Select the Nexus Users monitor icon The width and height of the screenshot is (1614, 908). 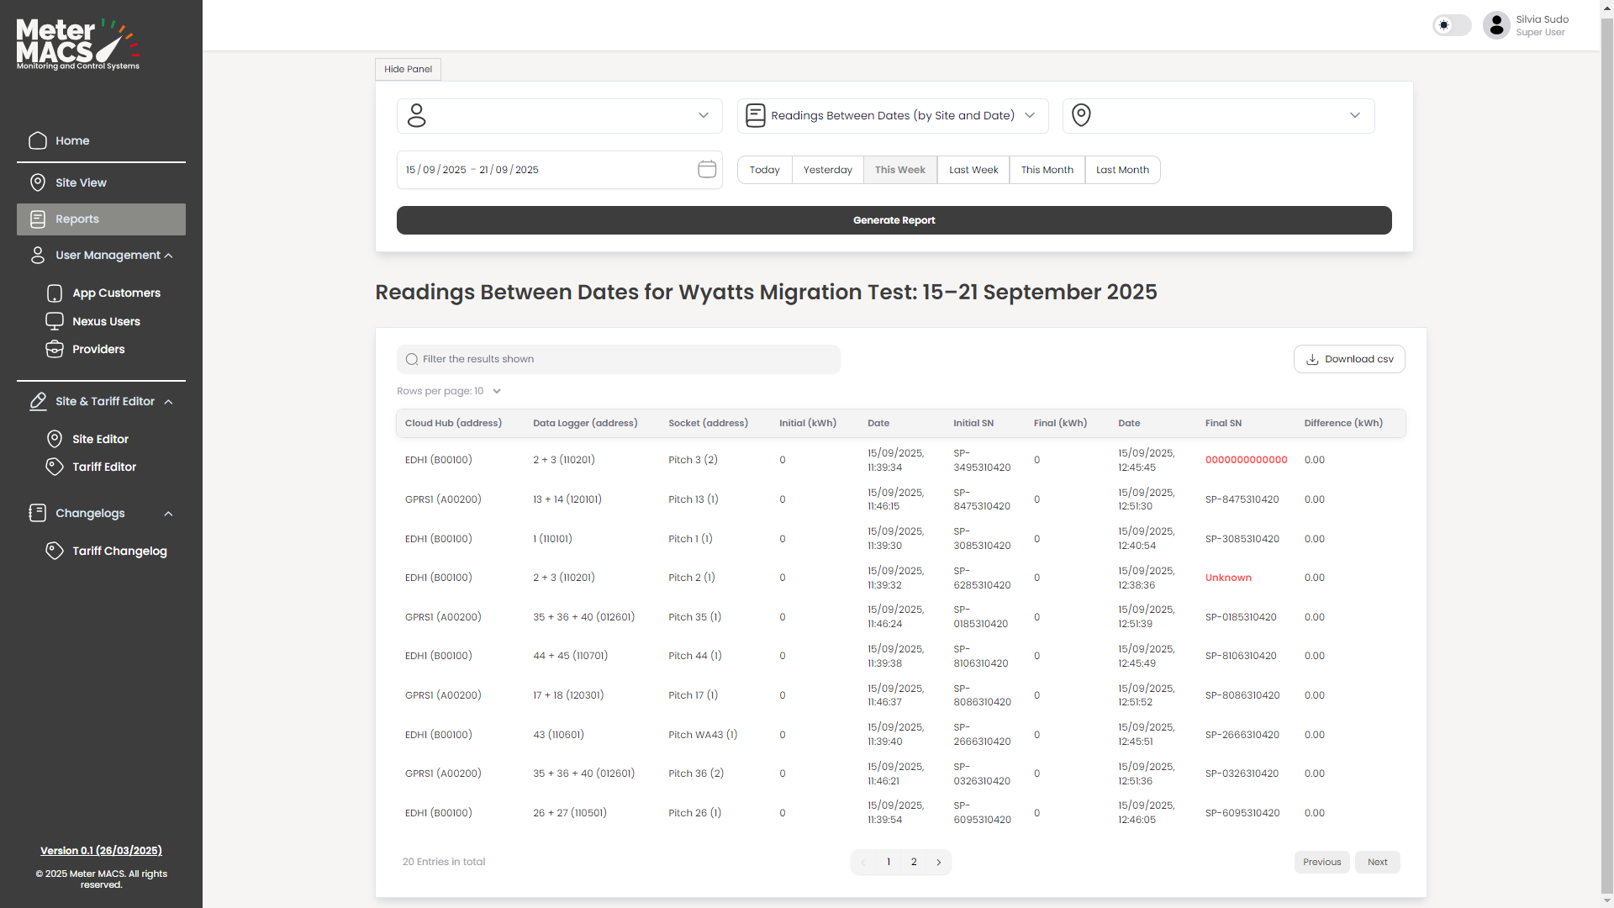click(x=55, y=320)
